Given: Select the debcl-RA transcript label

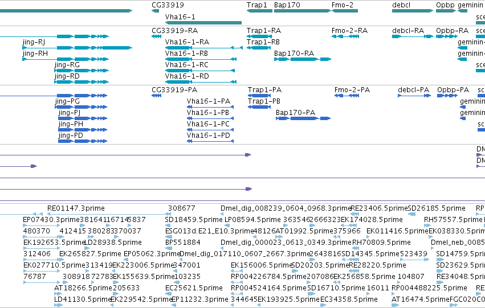Looking at the screenshot, I should 408,31.
